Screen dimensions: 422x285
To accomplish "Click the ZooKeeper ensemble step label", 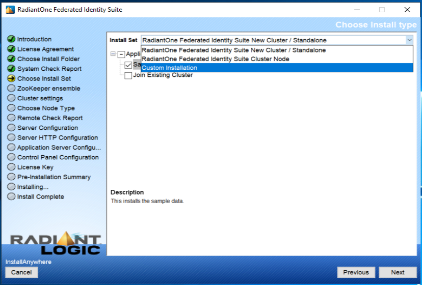I will pyautogui.click(x=49, y=89).
